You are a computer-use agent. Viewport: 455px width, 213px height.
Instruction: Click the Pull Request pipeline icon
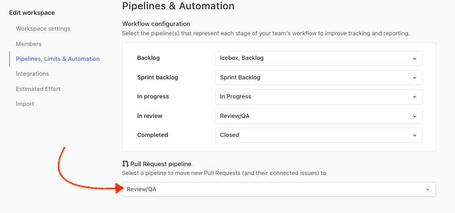click(125, 164)
